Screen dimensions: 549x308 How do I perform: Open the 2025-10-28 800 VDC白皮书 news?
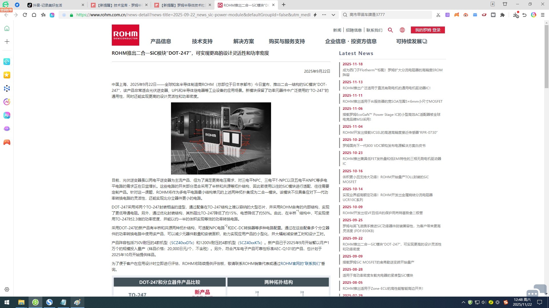click(384, 145)
